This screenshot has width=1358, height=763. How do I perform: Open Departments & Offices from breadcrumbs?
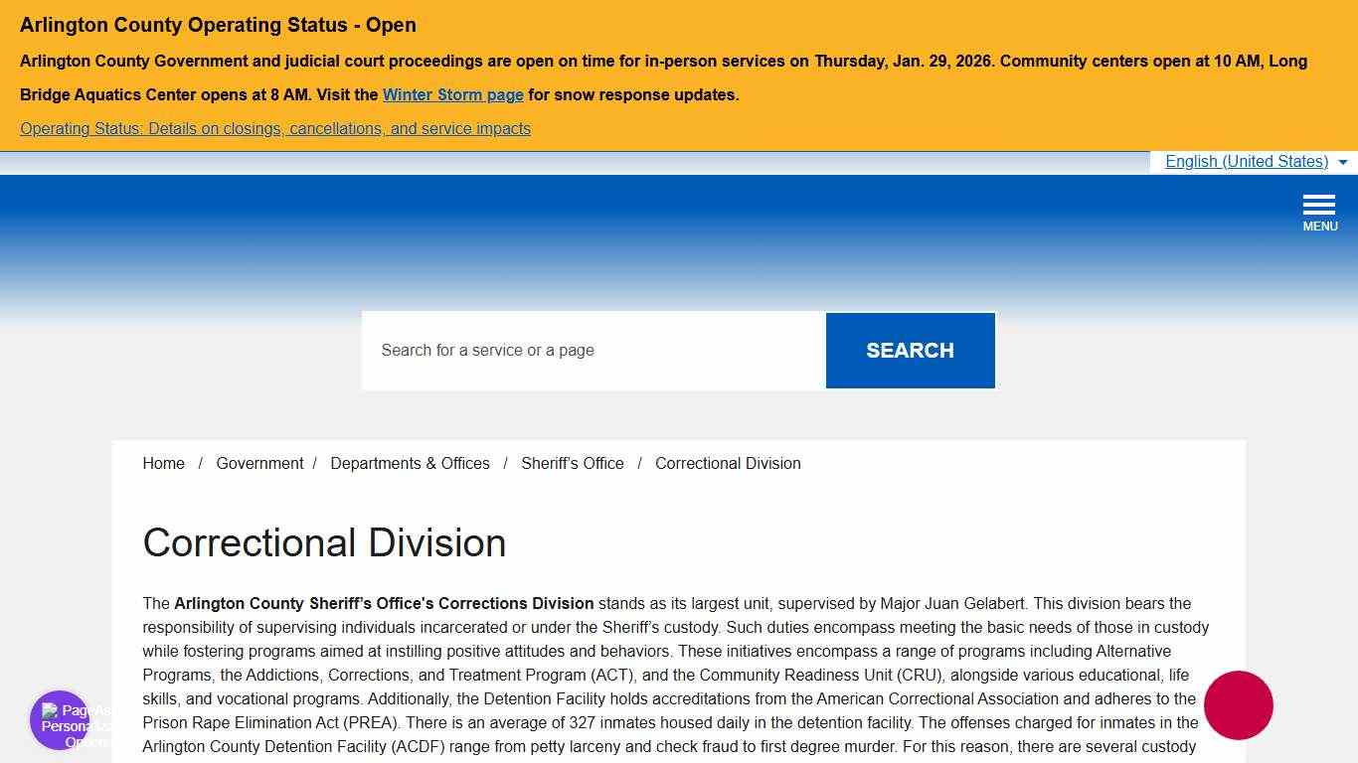(410, 463)
